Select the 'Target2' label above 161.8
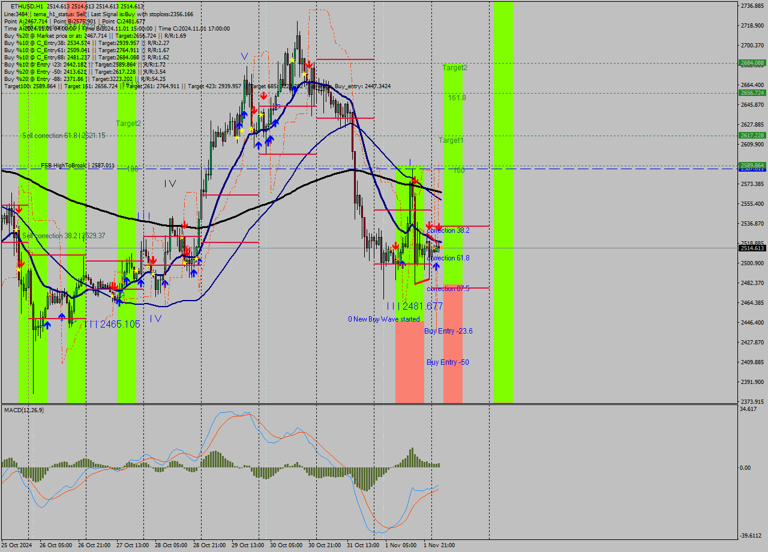768x552 pixels. tap(455, 68)
